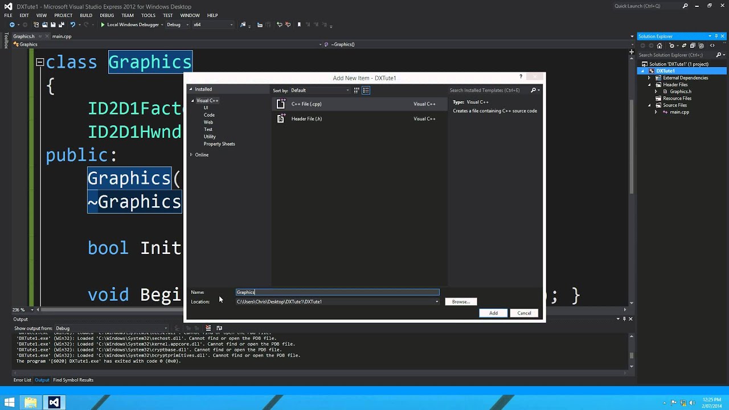Collapse the Visual C++ tree node
Image resolution: width=729 pixels, height=410 pixels.
(193, 101)
